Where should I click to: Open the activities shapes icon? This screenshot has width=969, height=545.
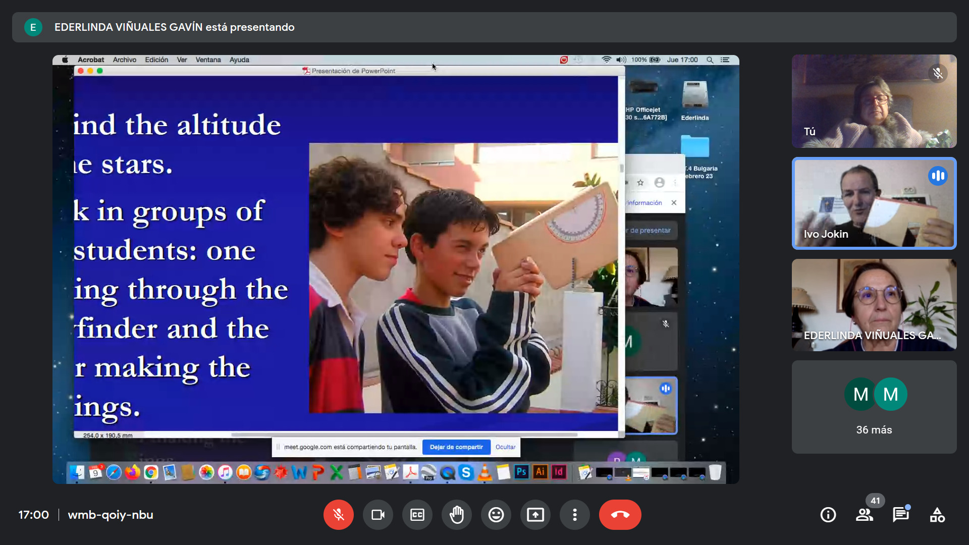937,515
